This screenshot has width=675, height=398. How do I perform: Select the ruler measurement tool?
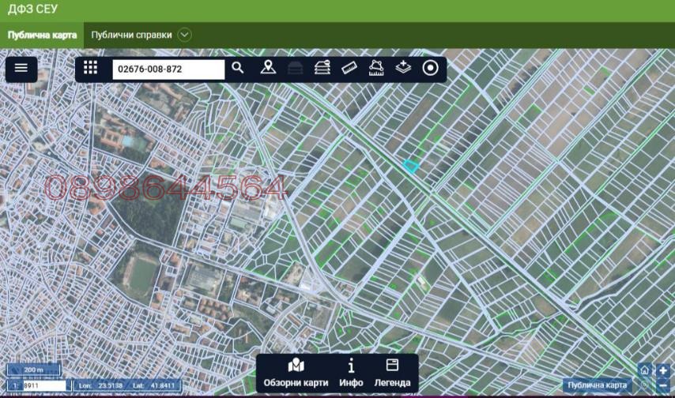pyautogui.click(x=349, y=69)
